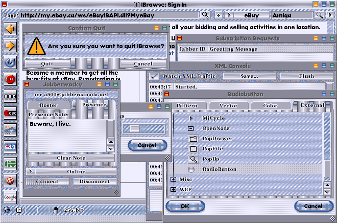
Task: Select the External tab
Action: [x=312, y=105]
